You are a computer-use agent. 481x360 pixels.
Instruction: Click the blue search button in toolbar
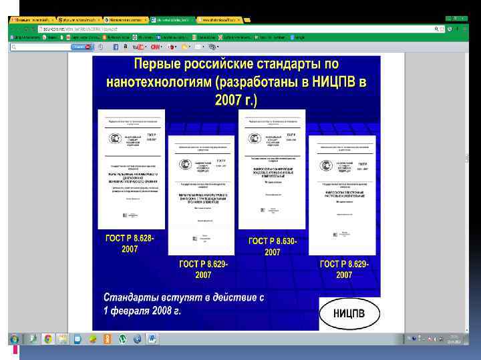click(x=82, y=47)
